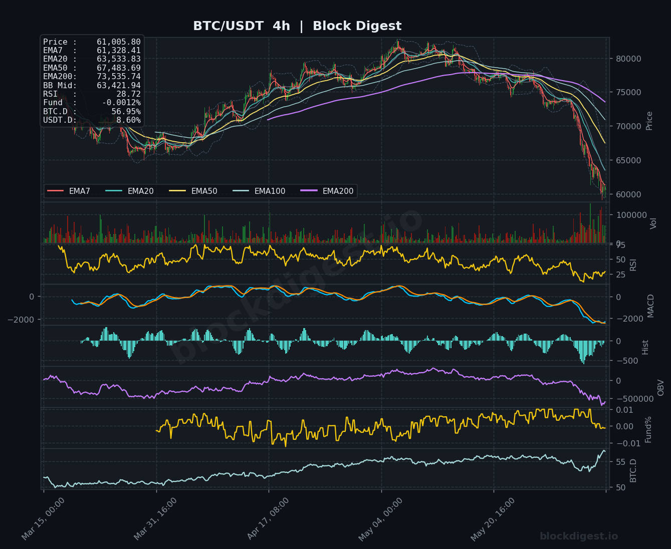Click the RSI panel axis title
Image resolution: width=671 pixels, height=549 pixels.
point(633,264)
